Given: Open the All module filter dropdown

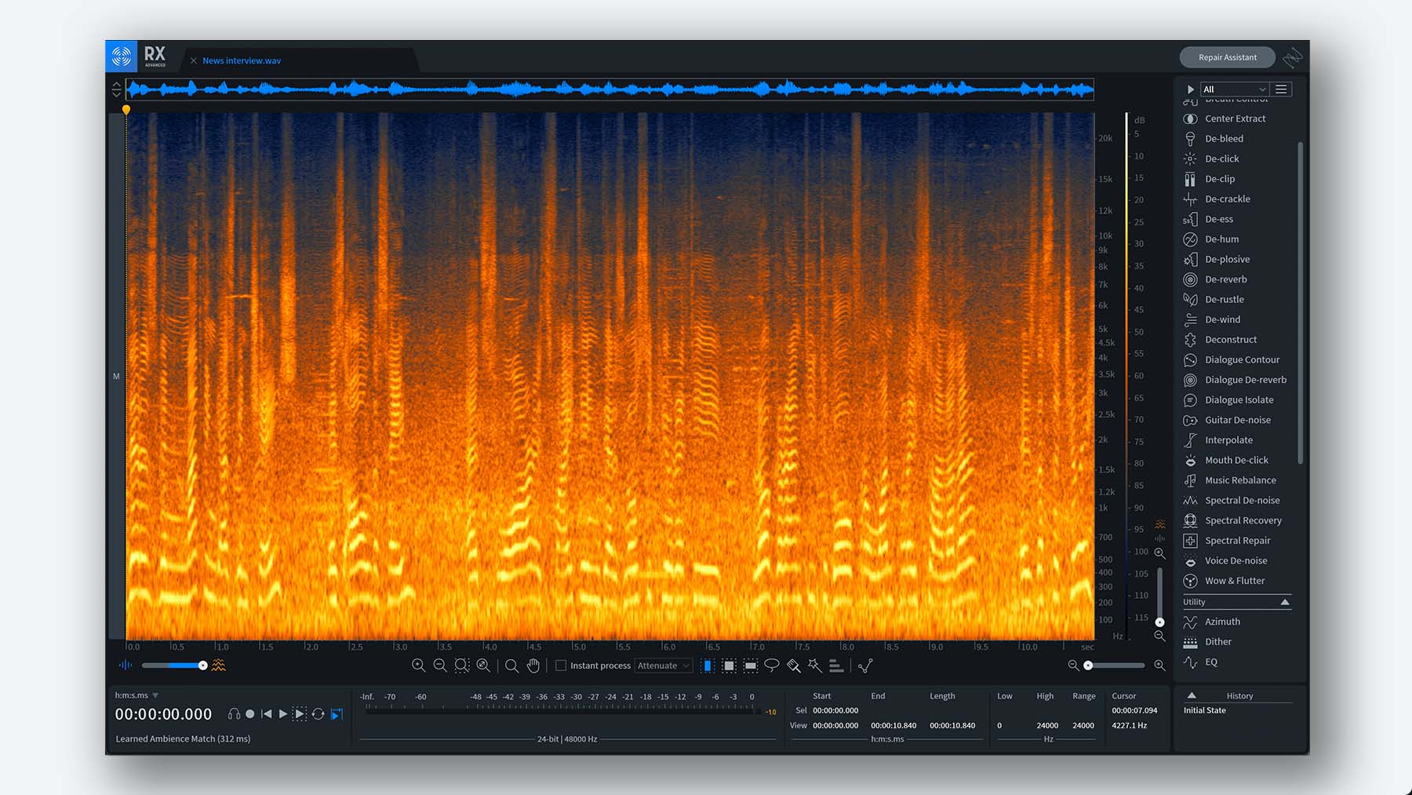Looking at the screenshot, I should (x=1234, y=89).
